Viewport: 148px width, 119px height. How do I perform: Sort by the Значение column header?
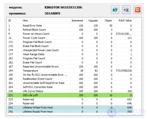77,21
